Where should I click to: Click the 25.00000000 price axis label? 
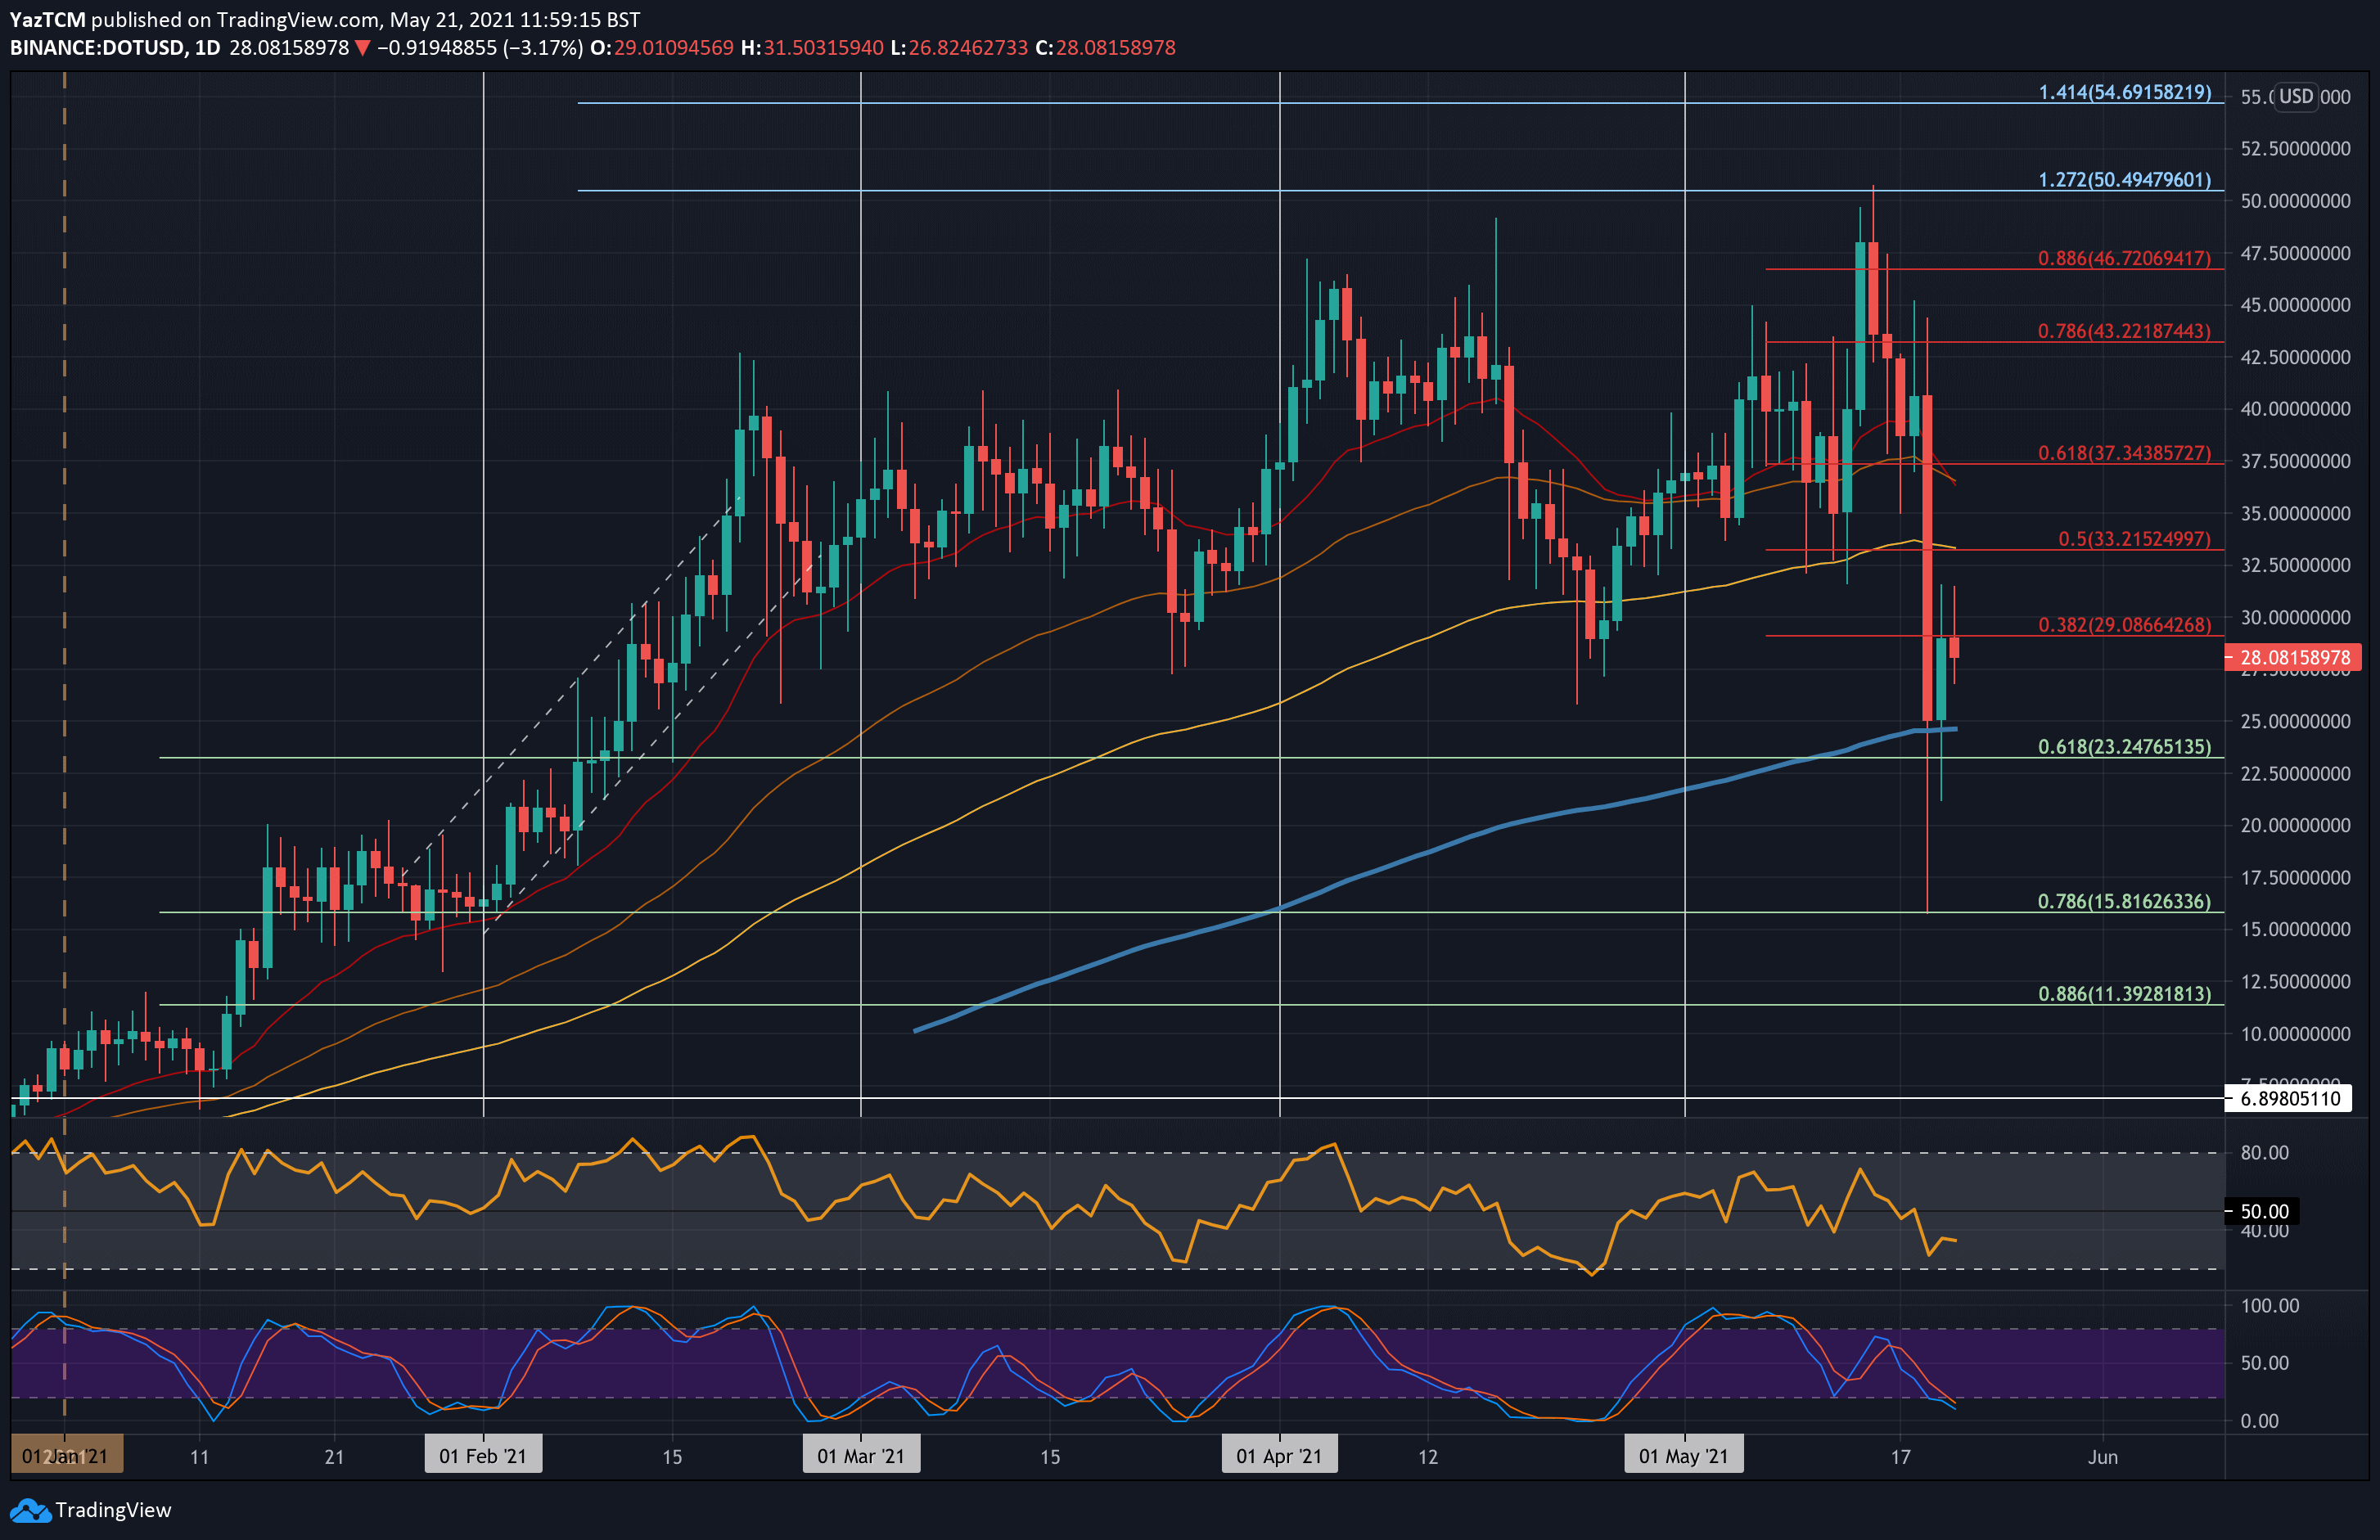click(2296, 722)
